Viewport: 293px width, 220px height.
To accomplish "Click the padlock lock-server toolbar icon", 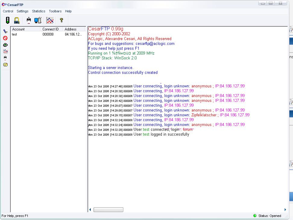I will 17,20.
